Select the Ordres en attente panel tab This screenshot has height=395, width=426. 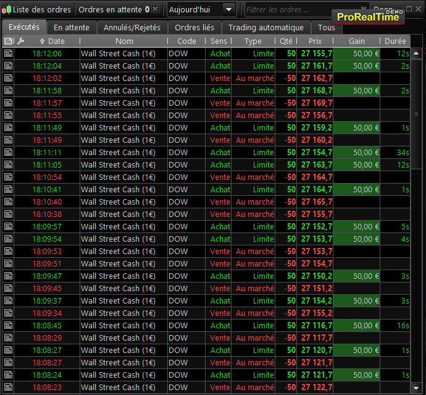[114, 9]
